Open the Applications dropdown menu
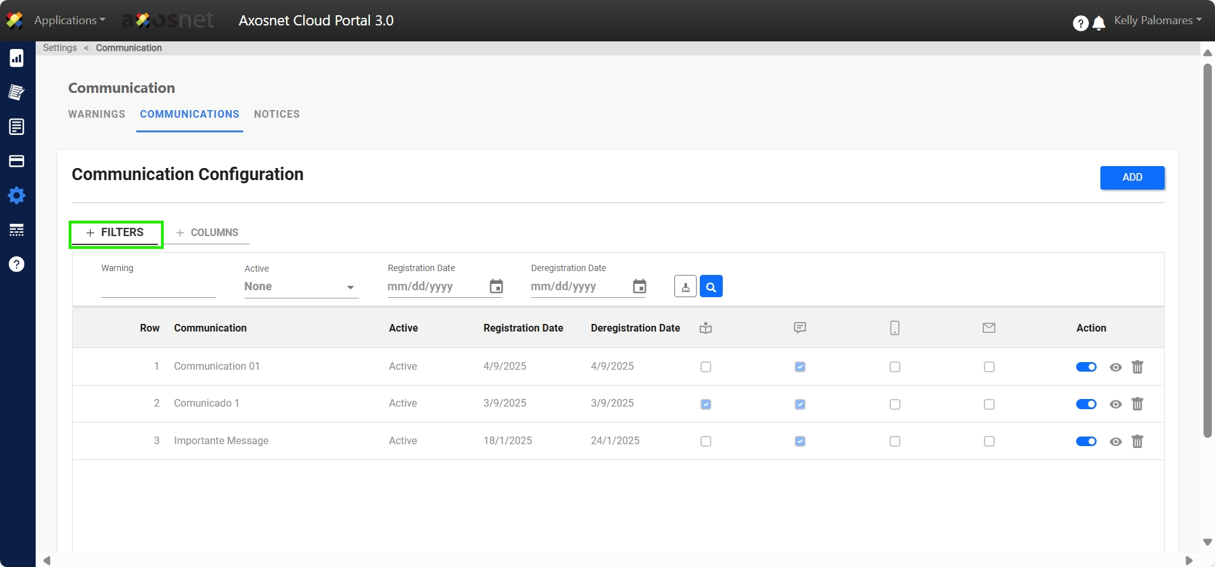This screenshot has height=567, width=1215. pyautogui.click(x=69, y=20)
